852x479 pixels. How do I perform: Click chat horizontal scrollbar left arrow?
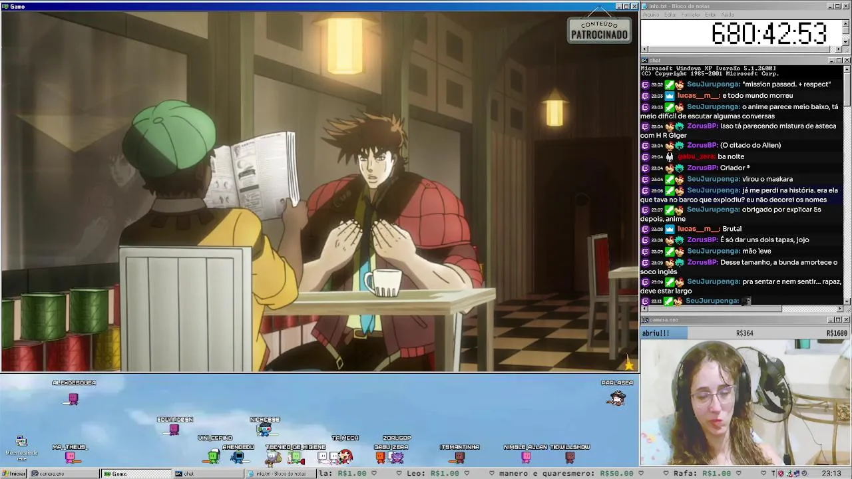pyautogui.click(x=644, y=309)
